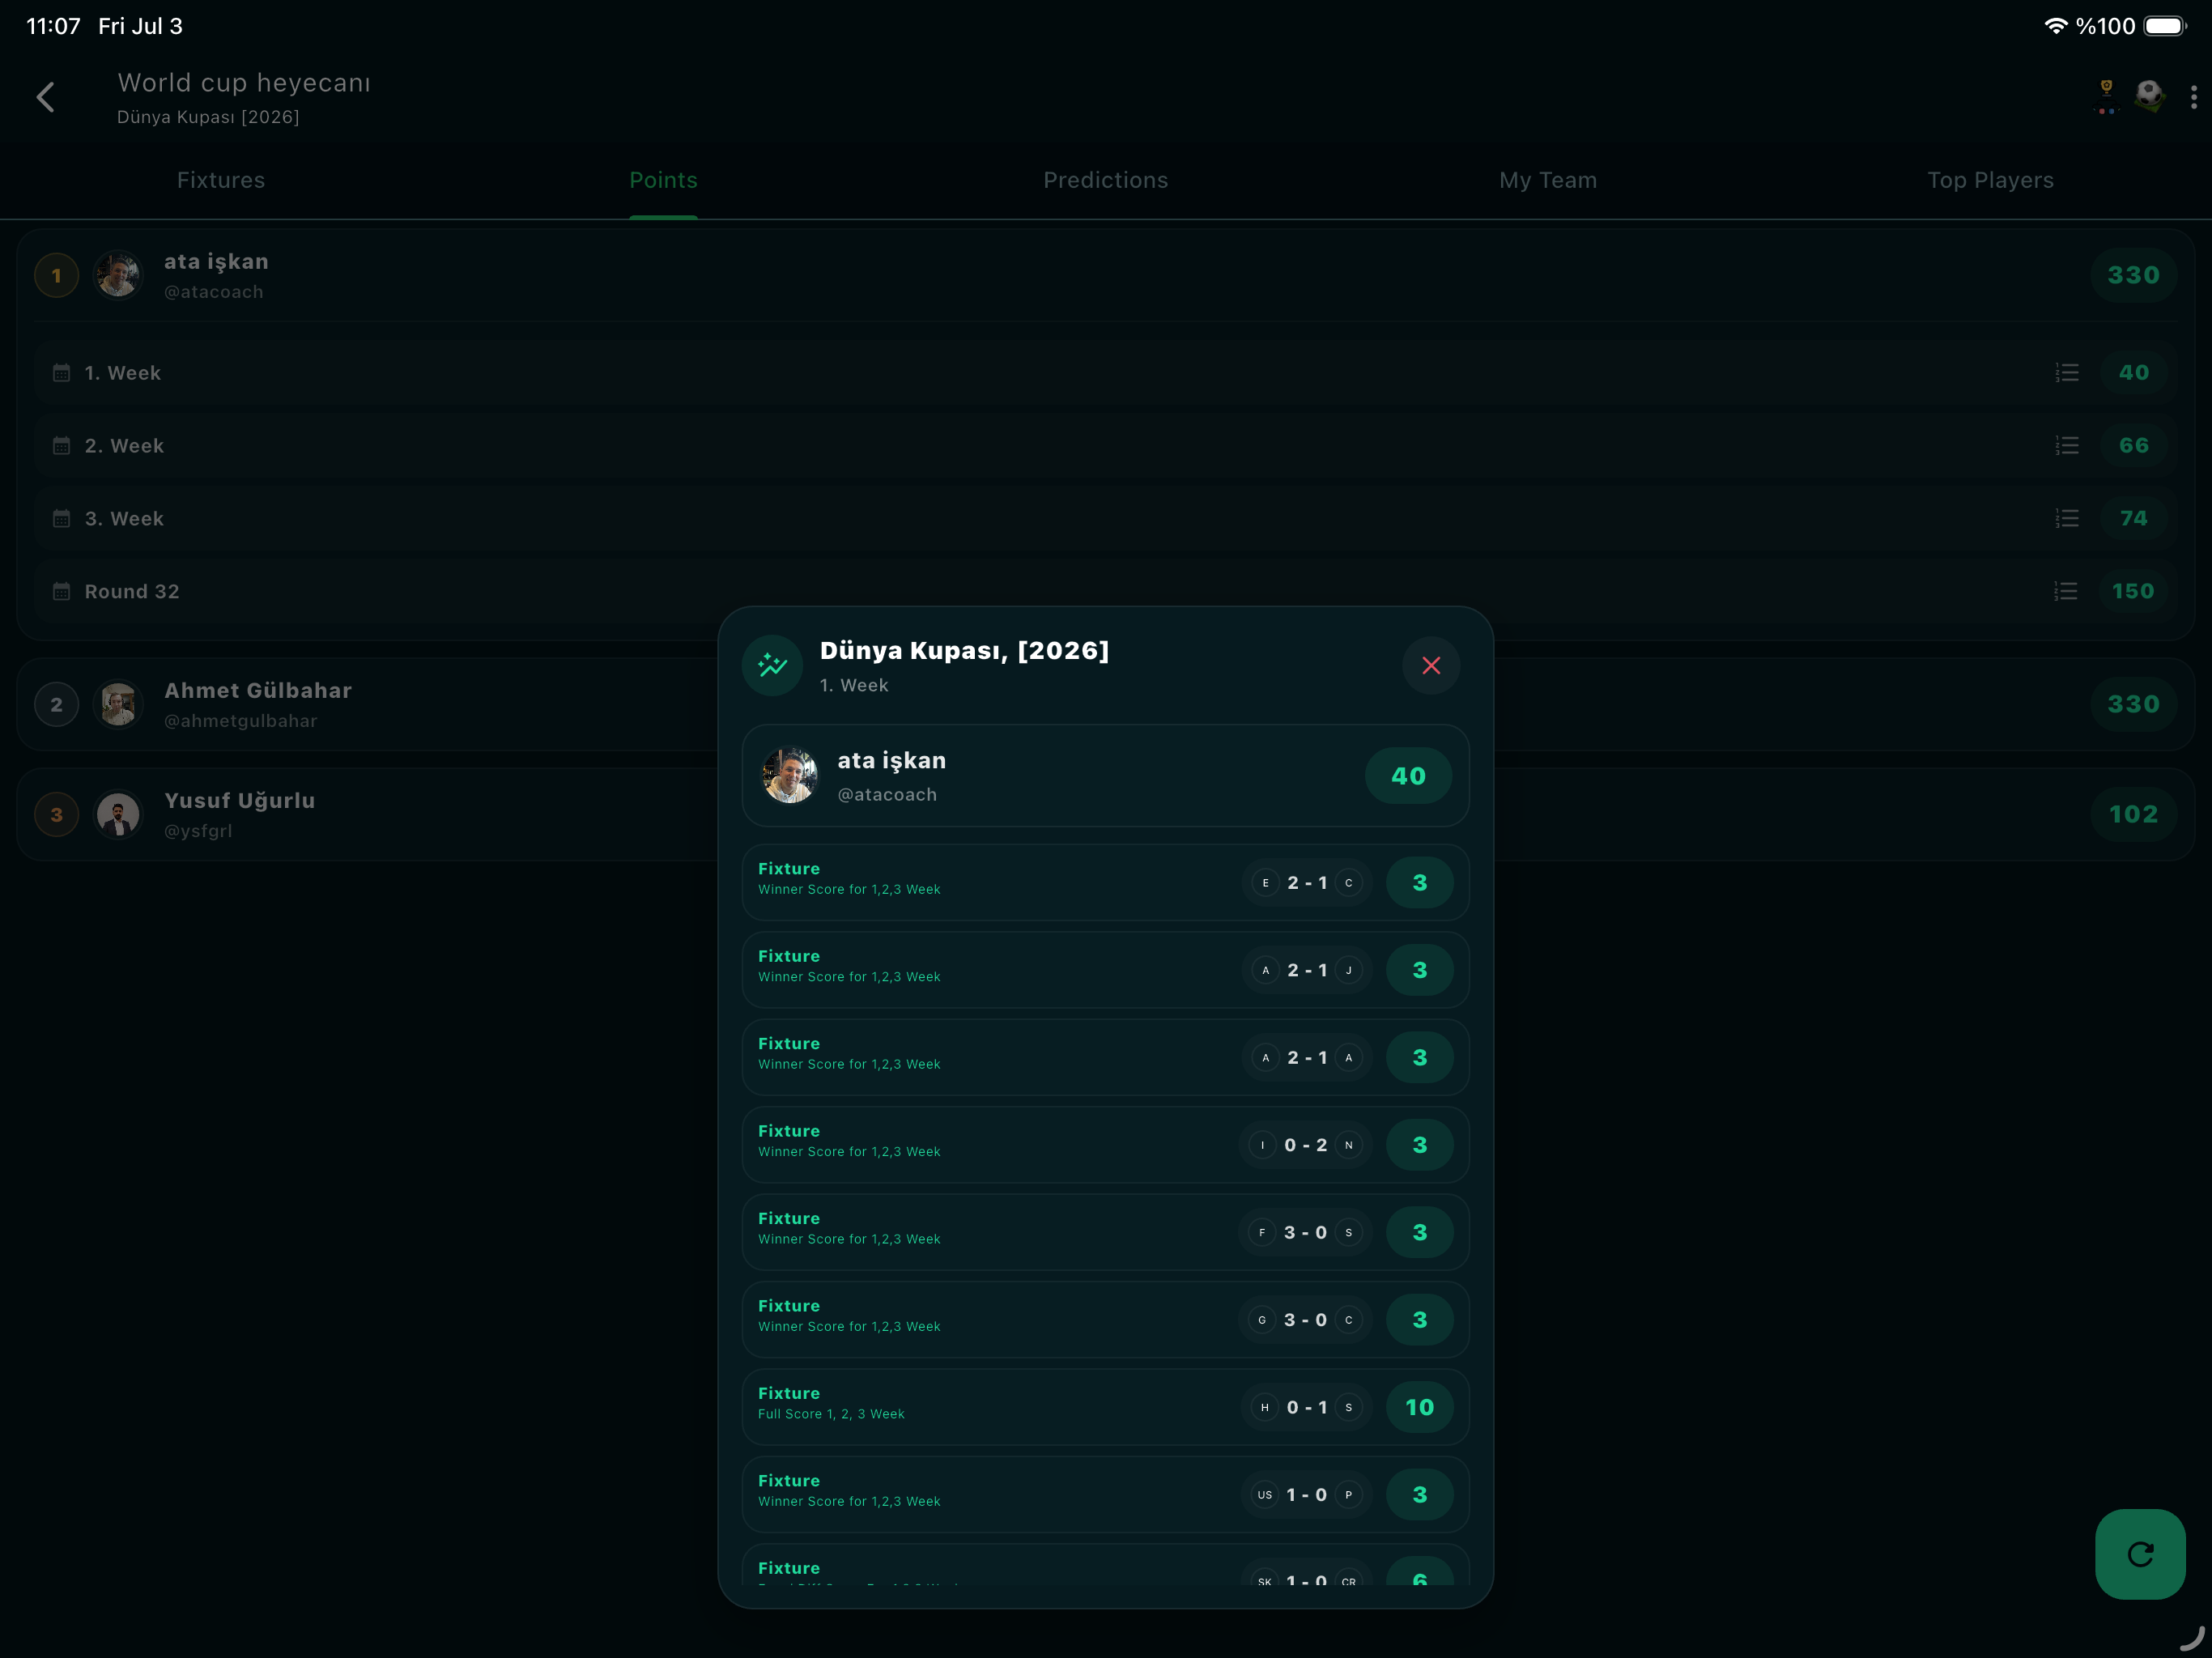The image size is (2212, 1658).
Task: Open details list icon for 1. Week
Action: 2066,372
